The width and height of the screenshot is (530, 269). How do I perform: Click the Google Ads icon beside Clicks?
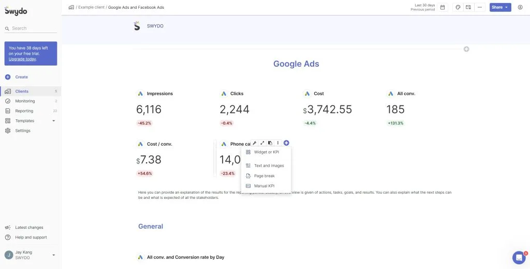click(x=224, y=94)
